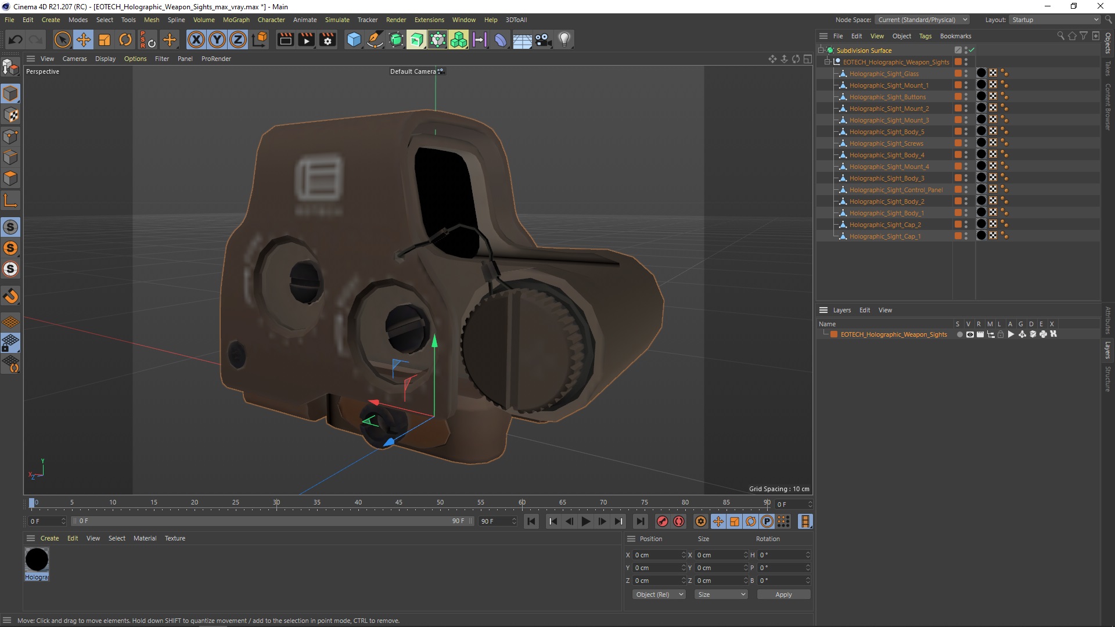Open the Spline Pen tool
Image resolution: width=1115 pixels, height=627 pixels.
pyautogui.click(x=375, y=39)
